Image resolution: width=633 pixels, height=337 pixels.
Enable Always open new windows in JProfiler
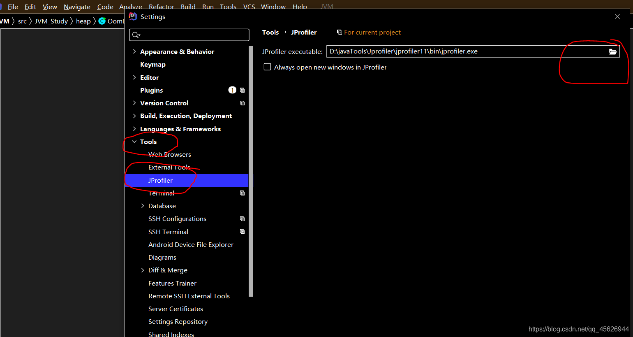click(267, 67)
